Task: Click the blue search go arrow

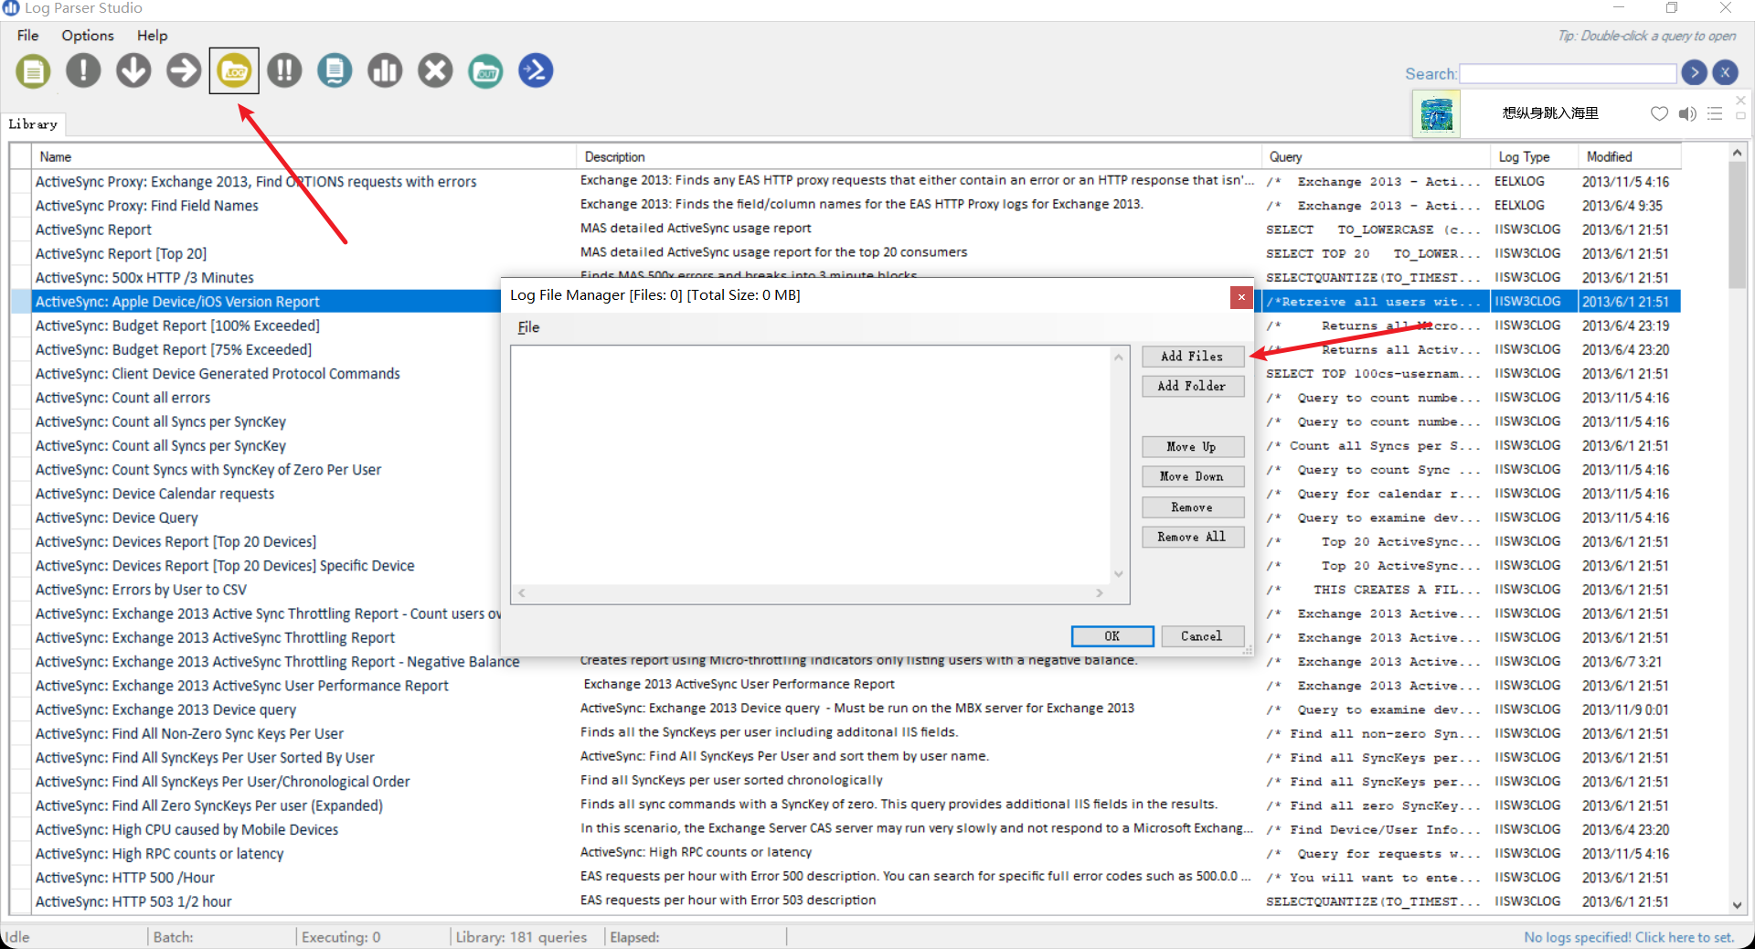Action: tap(1694, 72)
